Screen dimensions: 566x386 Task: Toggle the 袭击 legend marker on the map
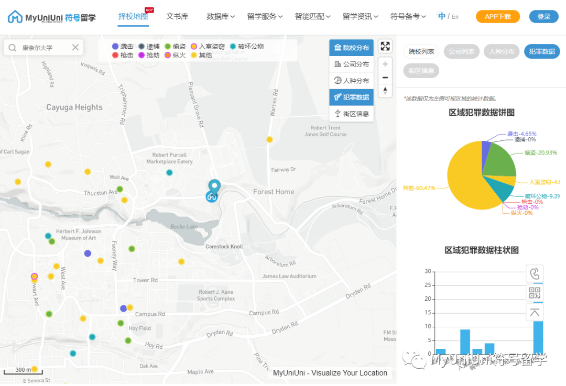coord(117,46)
